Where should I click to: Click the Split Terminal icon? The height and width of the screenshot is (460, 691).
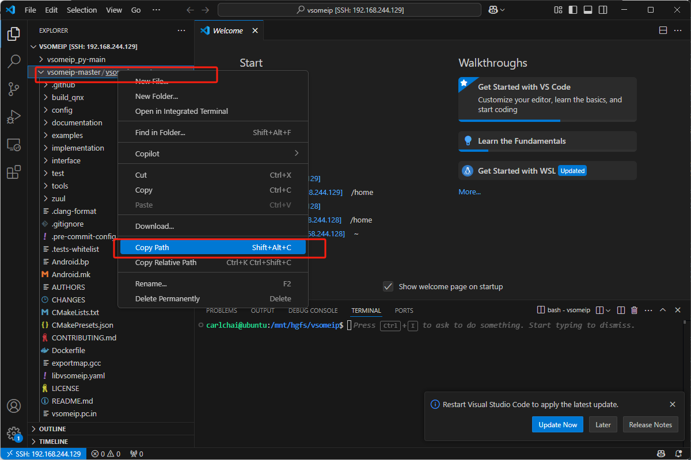pyautogui.click(x=621, y=310)
